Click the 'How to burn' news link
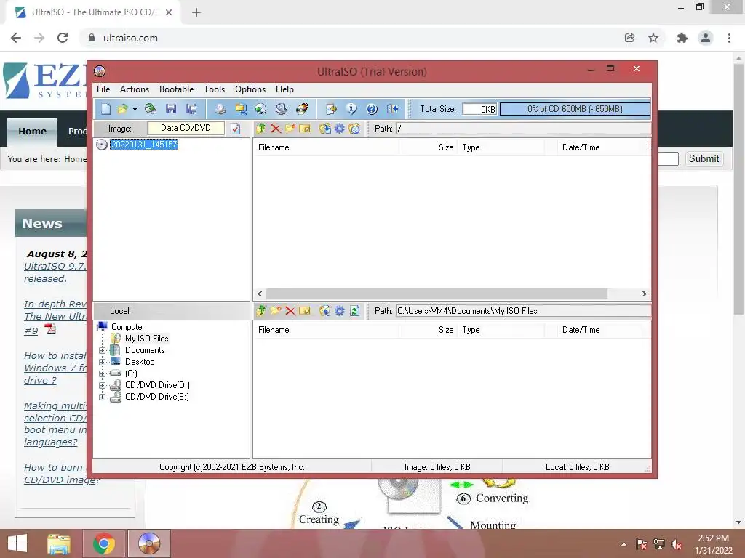745x558 pixels. (x=55, y=474)
